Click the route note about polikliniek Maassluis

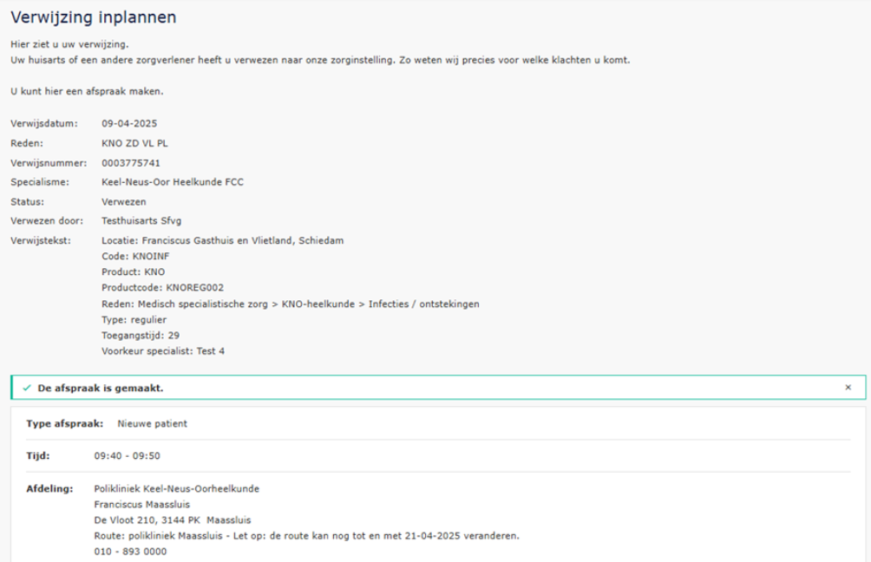tap(306, 536)
